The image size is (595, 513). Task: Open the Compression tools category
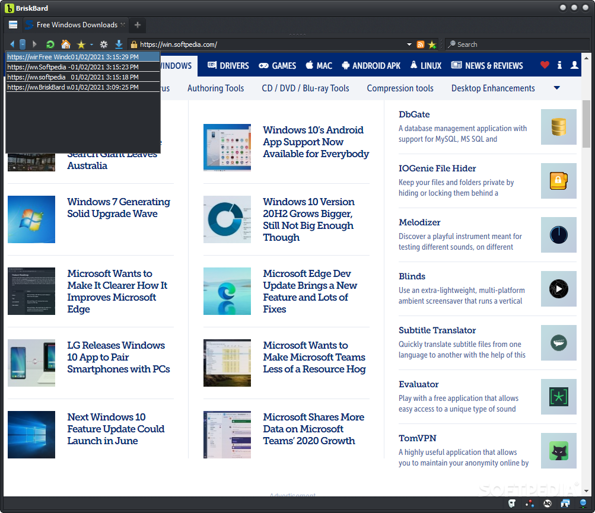(x=400, y=88)
